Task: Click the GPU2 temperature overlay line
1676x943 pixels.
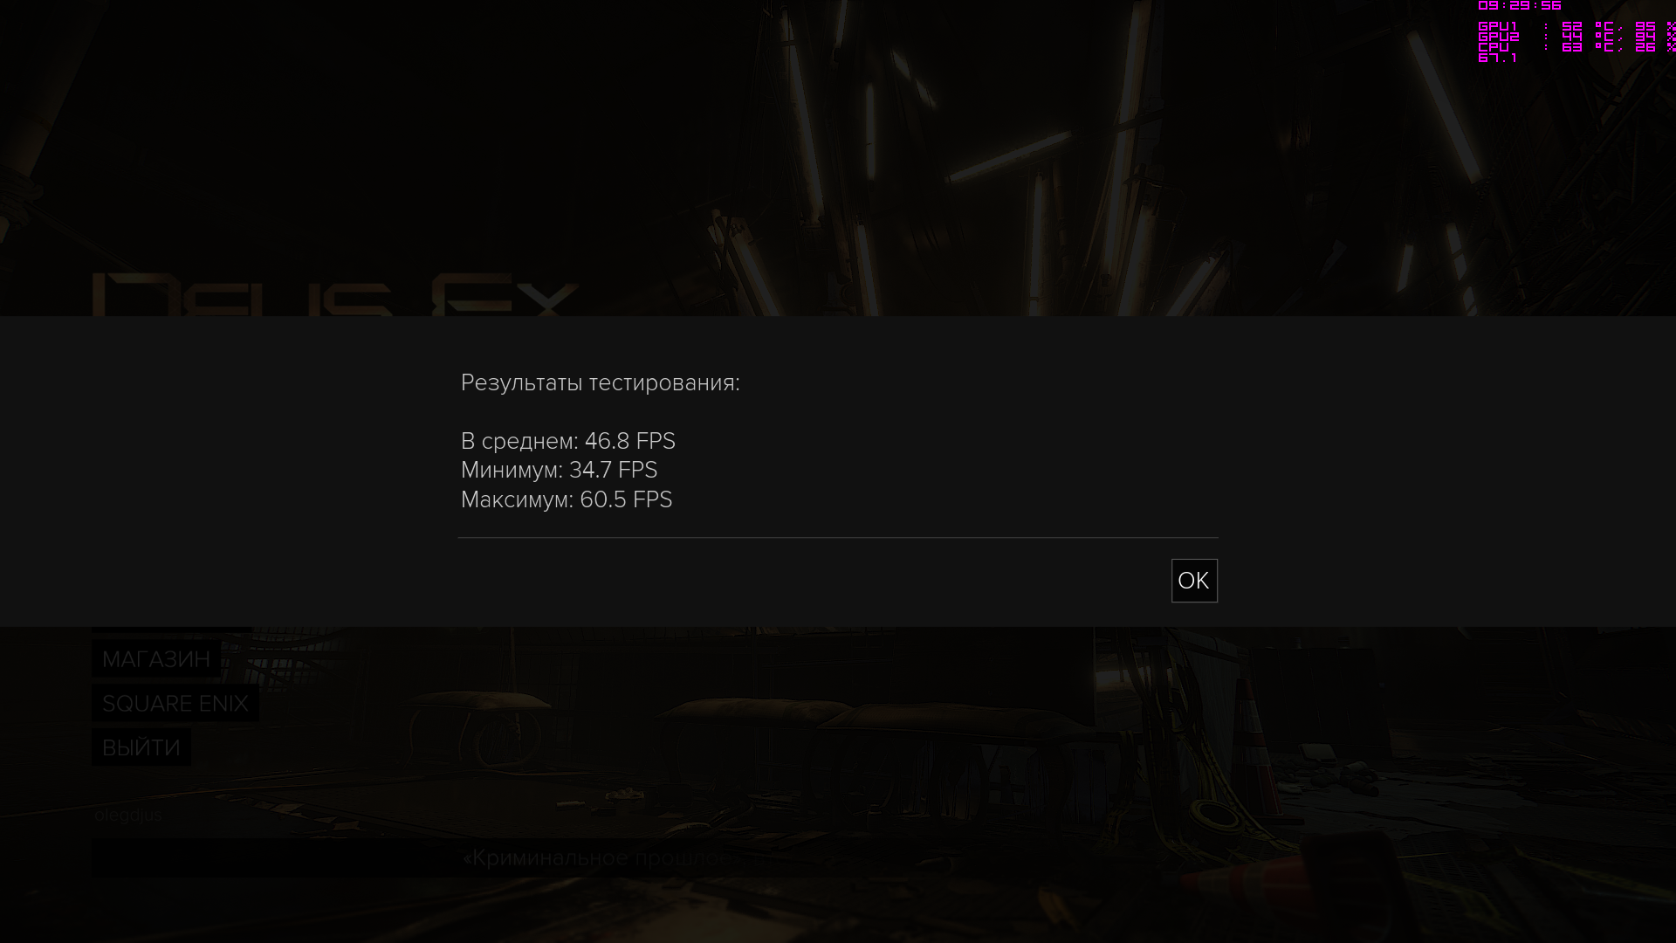Action: tap(1576, 38)
